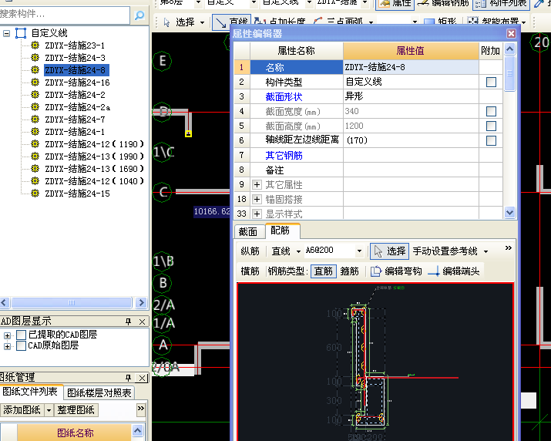The image size is (551, 441).
Task: Click the 搜索构件 search input
Action: (65, 15)
